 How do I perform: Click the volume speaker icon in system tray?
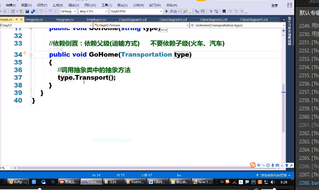[273, 182]
